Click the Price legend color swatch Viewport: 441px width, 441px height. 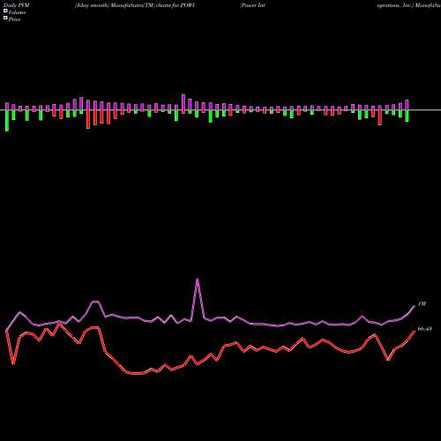pos(5,18)
